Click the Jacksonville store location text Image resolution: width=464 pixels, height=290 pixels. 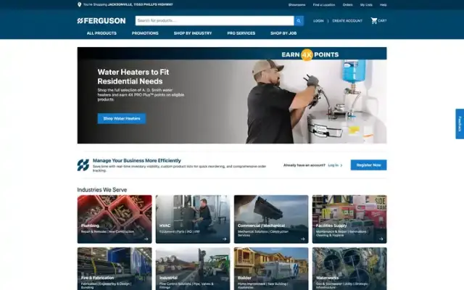point(140,5)
